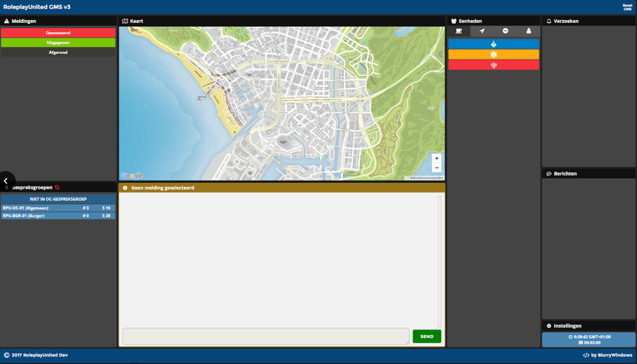The height and width of the screenshot is (364, 637).
Task: Click the red refresh icon beside Gespreksgroepen
Action: [57, 188]
